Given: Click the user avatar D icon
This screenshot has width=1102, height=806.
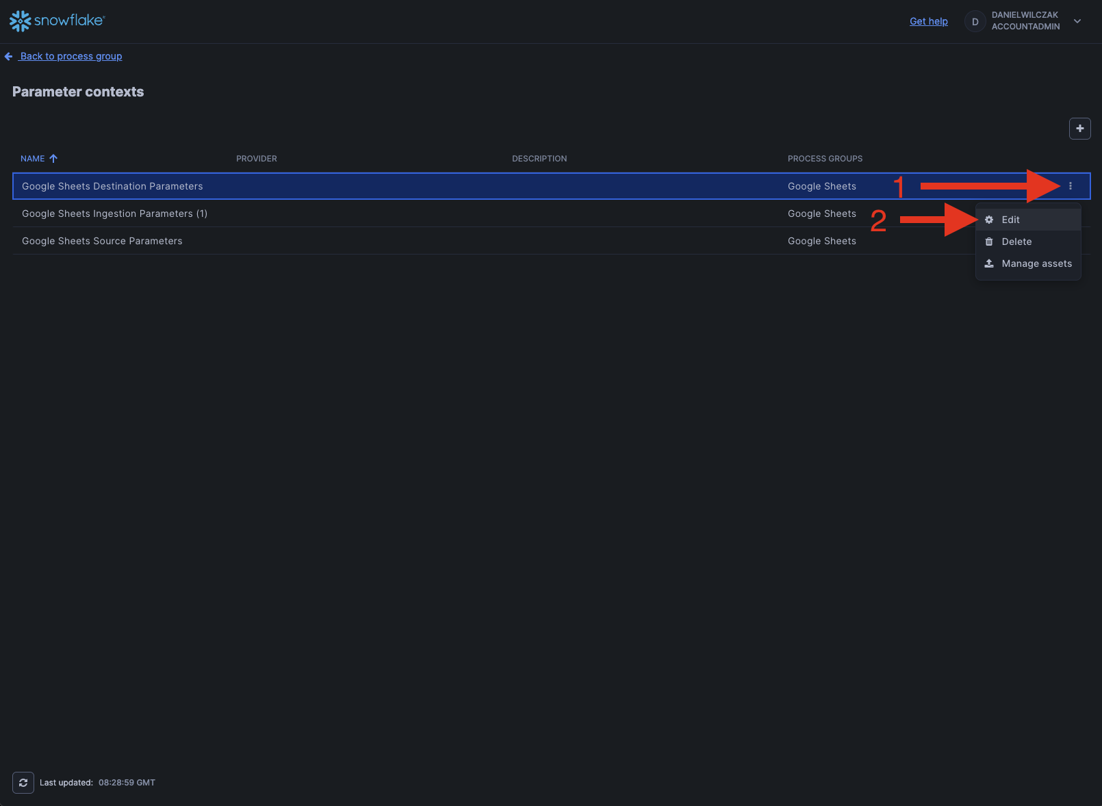Looking at the screenshot, I should (975, 21).
